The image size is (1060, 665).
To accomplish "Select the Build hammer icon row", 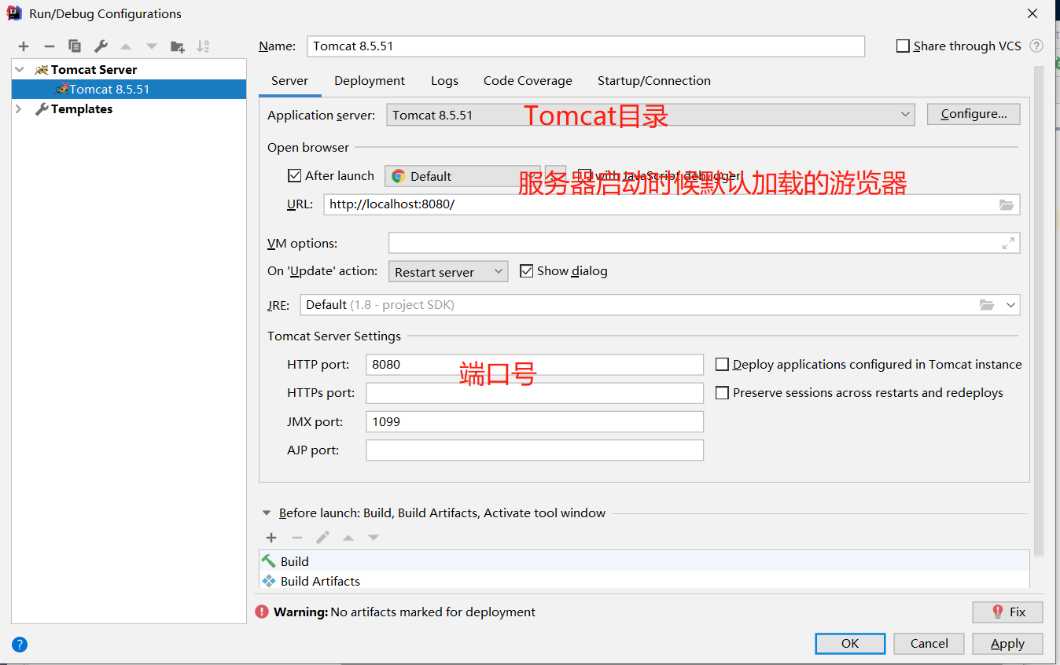I will pyautogui.click(x=644, y=561).
